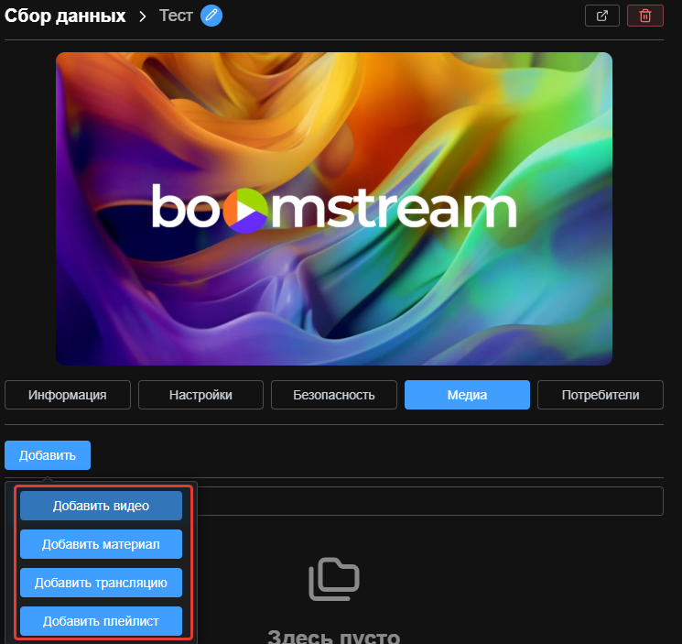Click the empty input field beside the menu
Image resolution: width=682 pixels, height=644 pixels.
tap(429, 501)
